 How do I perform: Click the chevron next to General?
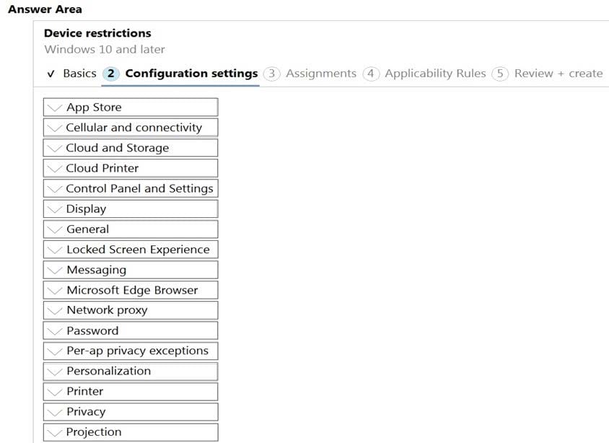[54, 229]
